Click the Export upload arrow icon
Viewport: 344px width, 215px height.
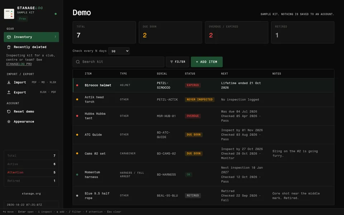click(9, 92)
